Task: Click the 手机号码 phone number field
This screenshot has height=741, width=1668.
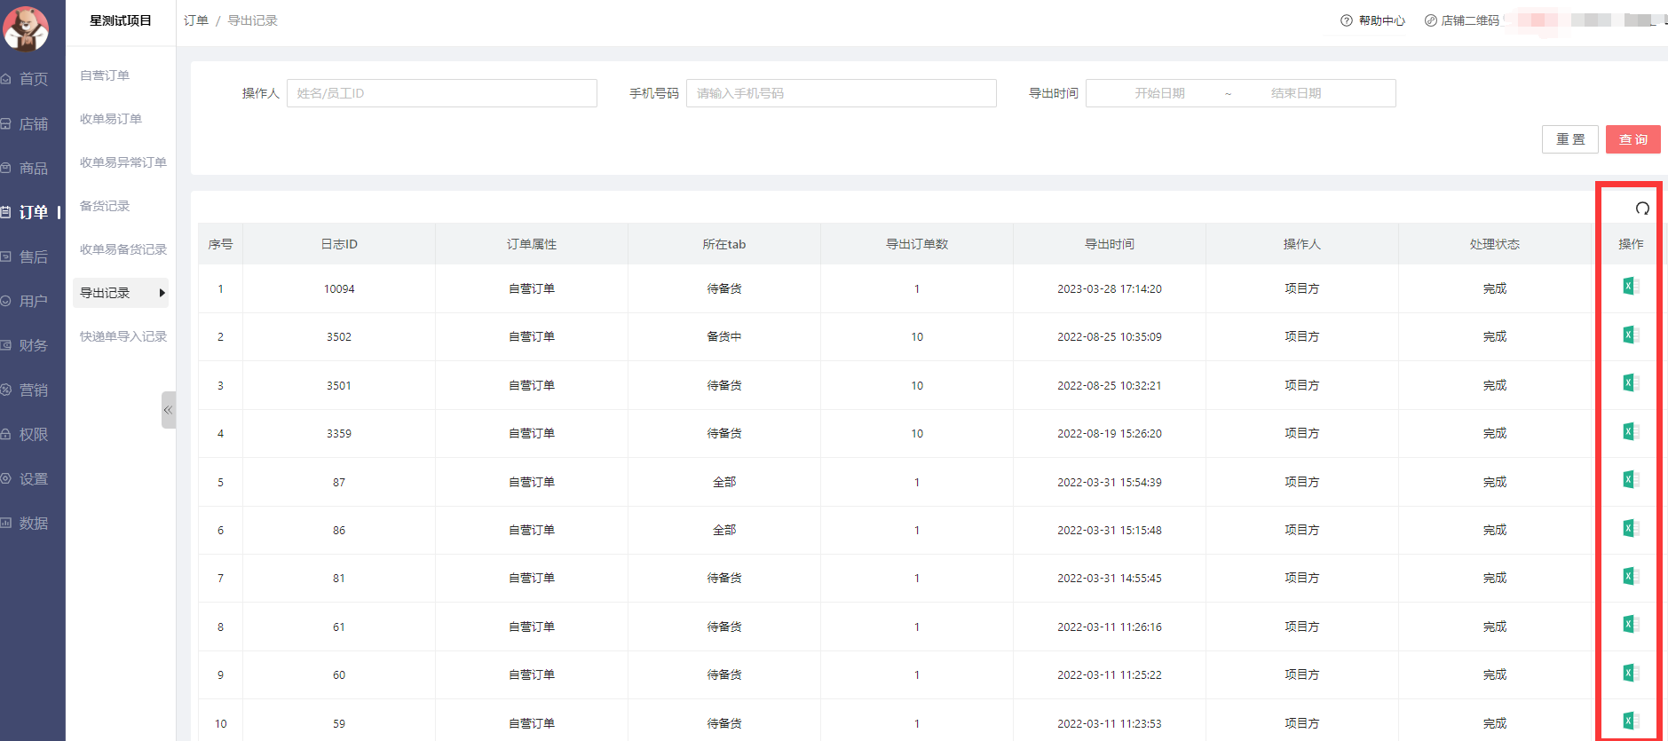Action: tap(841, 93)
